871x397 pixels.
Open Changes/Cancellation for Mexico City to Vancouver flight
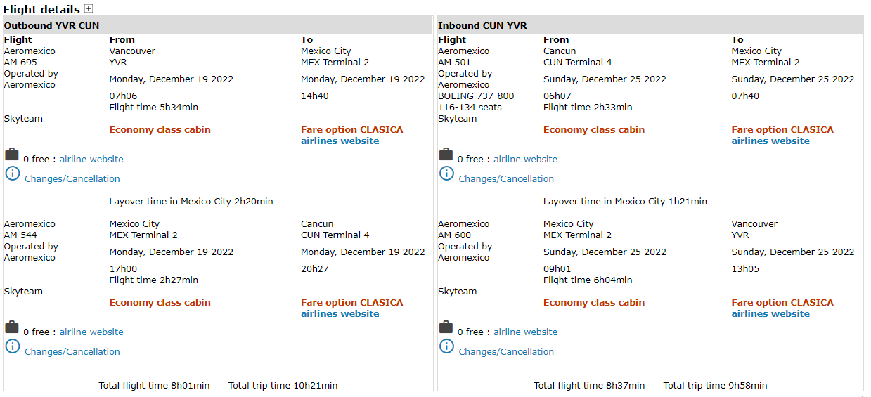pos(506,352)
